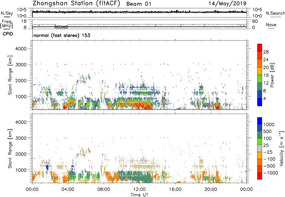Pick yellow segment between 16 and 20 dB

click(x=260, y=71)
